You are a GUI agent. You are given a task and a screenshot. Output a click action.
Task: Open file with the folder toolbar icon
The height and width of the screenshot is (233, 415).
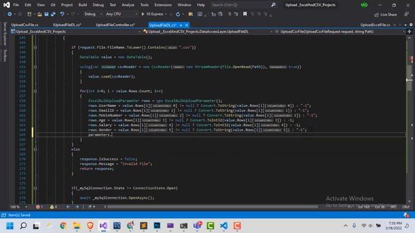pos(40,14)
